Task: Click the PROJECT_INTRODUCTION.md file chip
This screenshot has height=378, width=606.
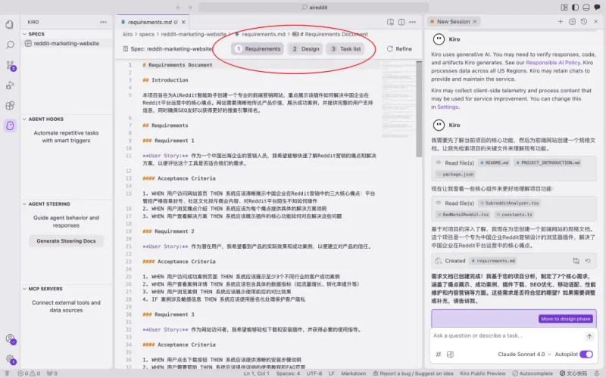Action: click(x=547, y=163)
